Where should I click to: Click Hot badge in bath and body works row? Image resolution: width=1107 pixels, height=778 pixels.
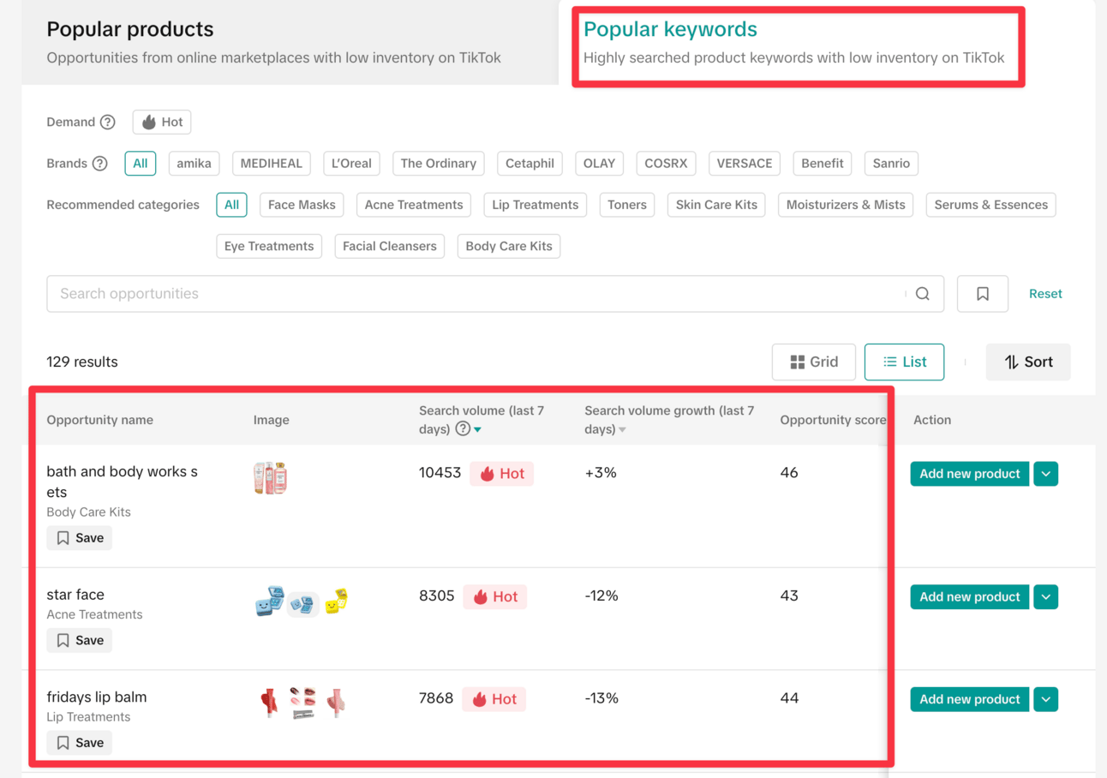tap(502, 474)
